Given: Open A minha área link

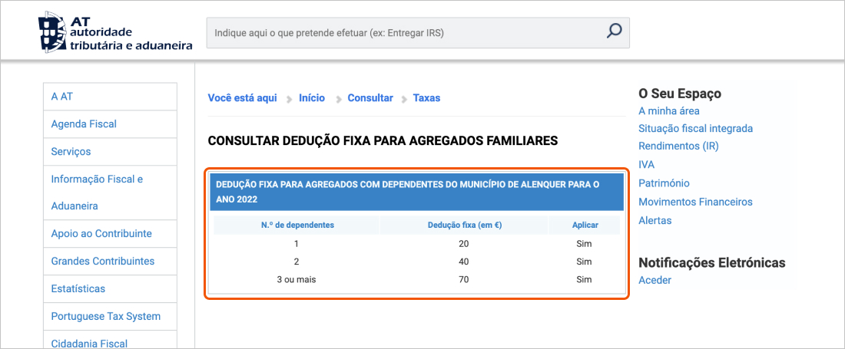Looking at the screenshot, I should [x=669, y=111].
